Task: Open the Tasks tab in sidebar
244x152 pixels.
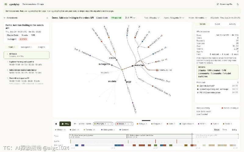Action: tap(12, 47)
